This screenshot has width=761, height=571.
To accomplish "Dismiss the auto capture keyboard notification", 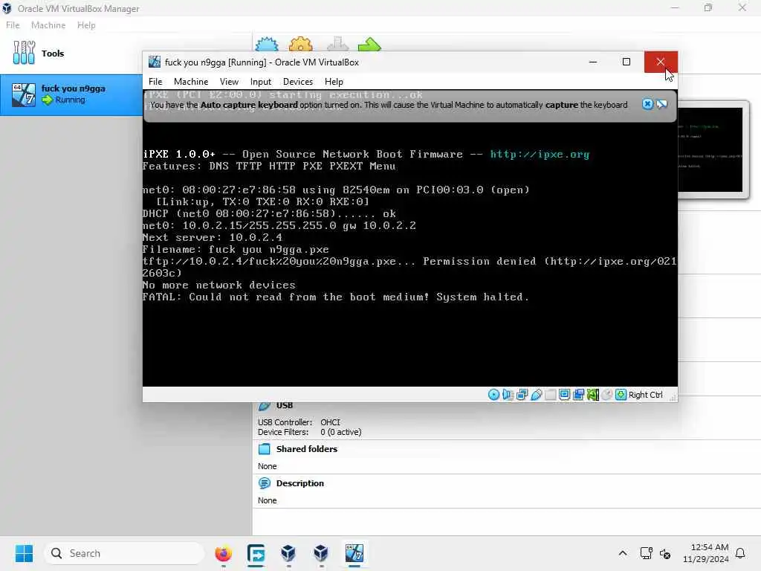I will [x=647, y=104].
